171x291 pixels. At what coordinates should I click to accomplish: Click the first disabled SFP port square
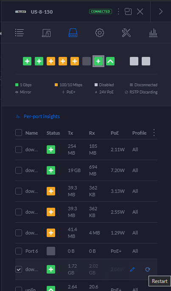pyautogui.click(x=134, y=61)
